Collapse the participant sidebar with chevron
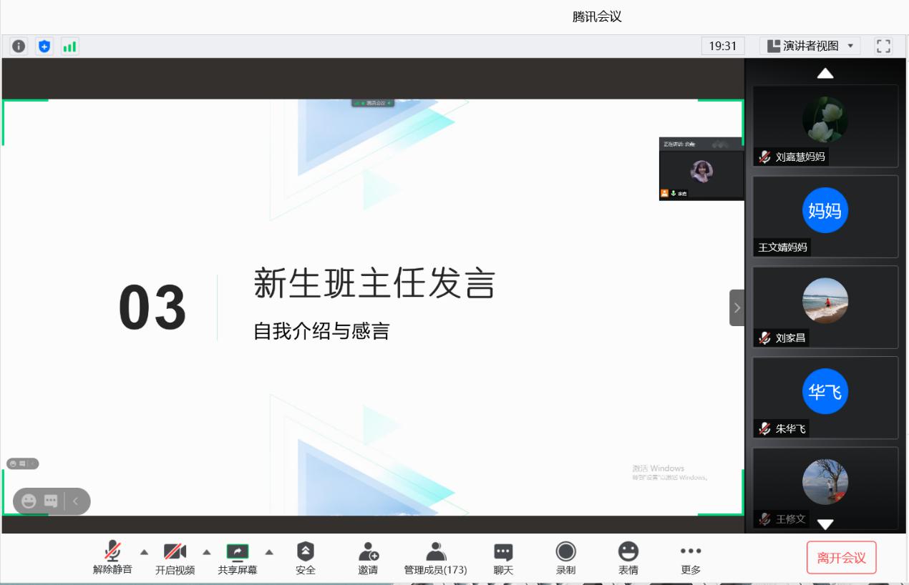909x585 pixels. [737, 308]
